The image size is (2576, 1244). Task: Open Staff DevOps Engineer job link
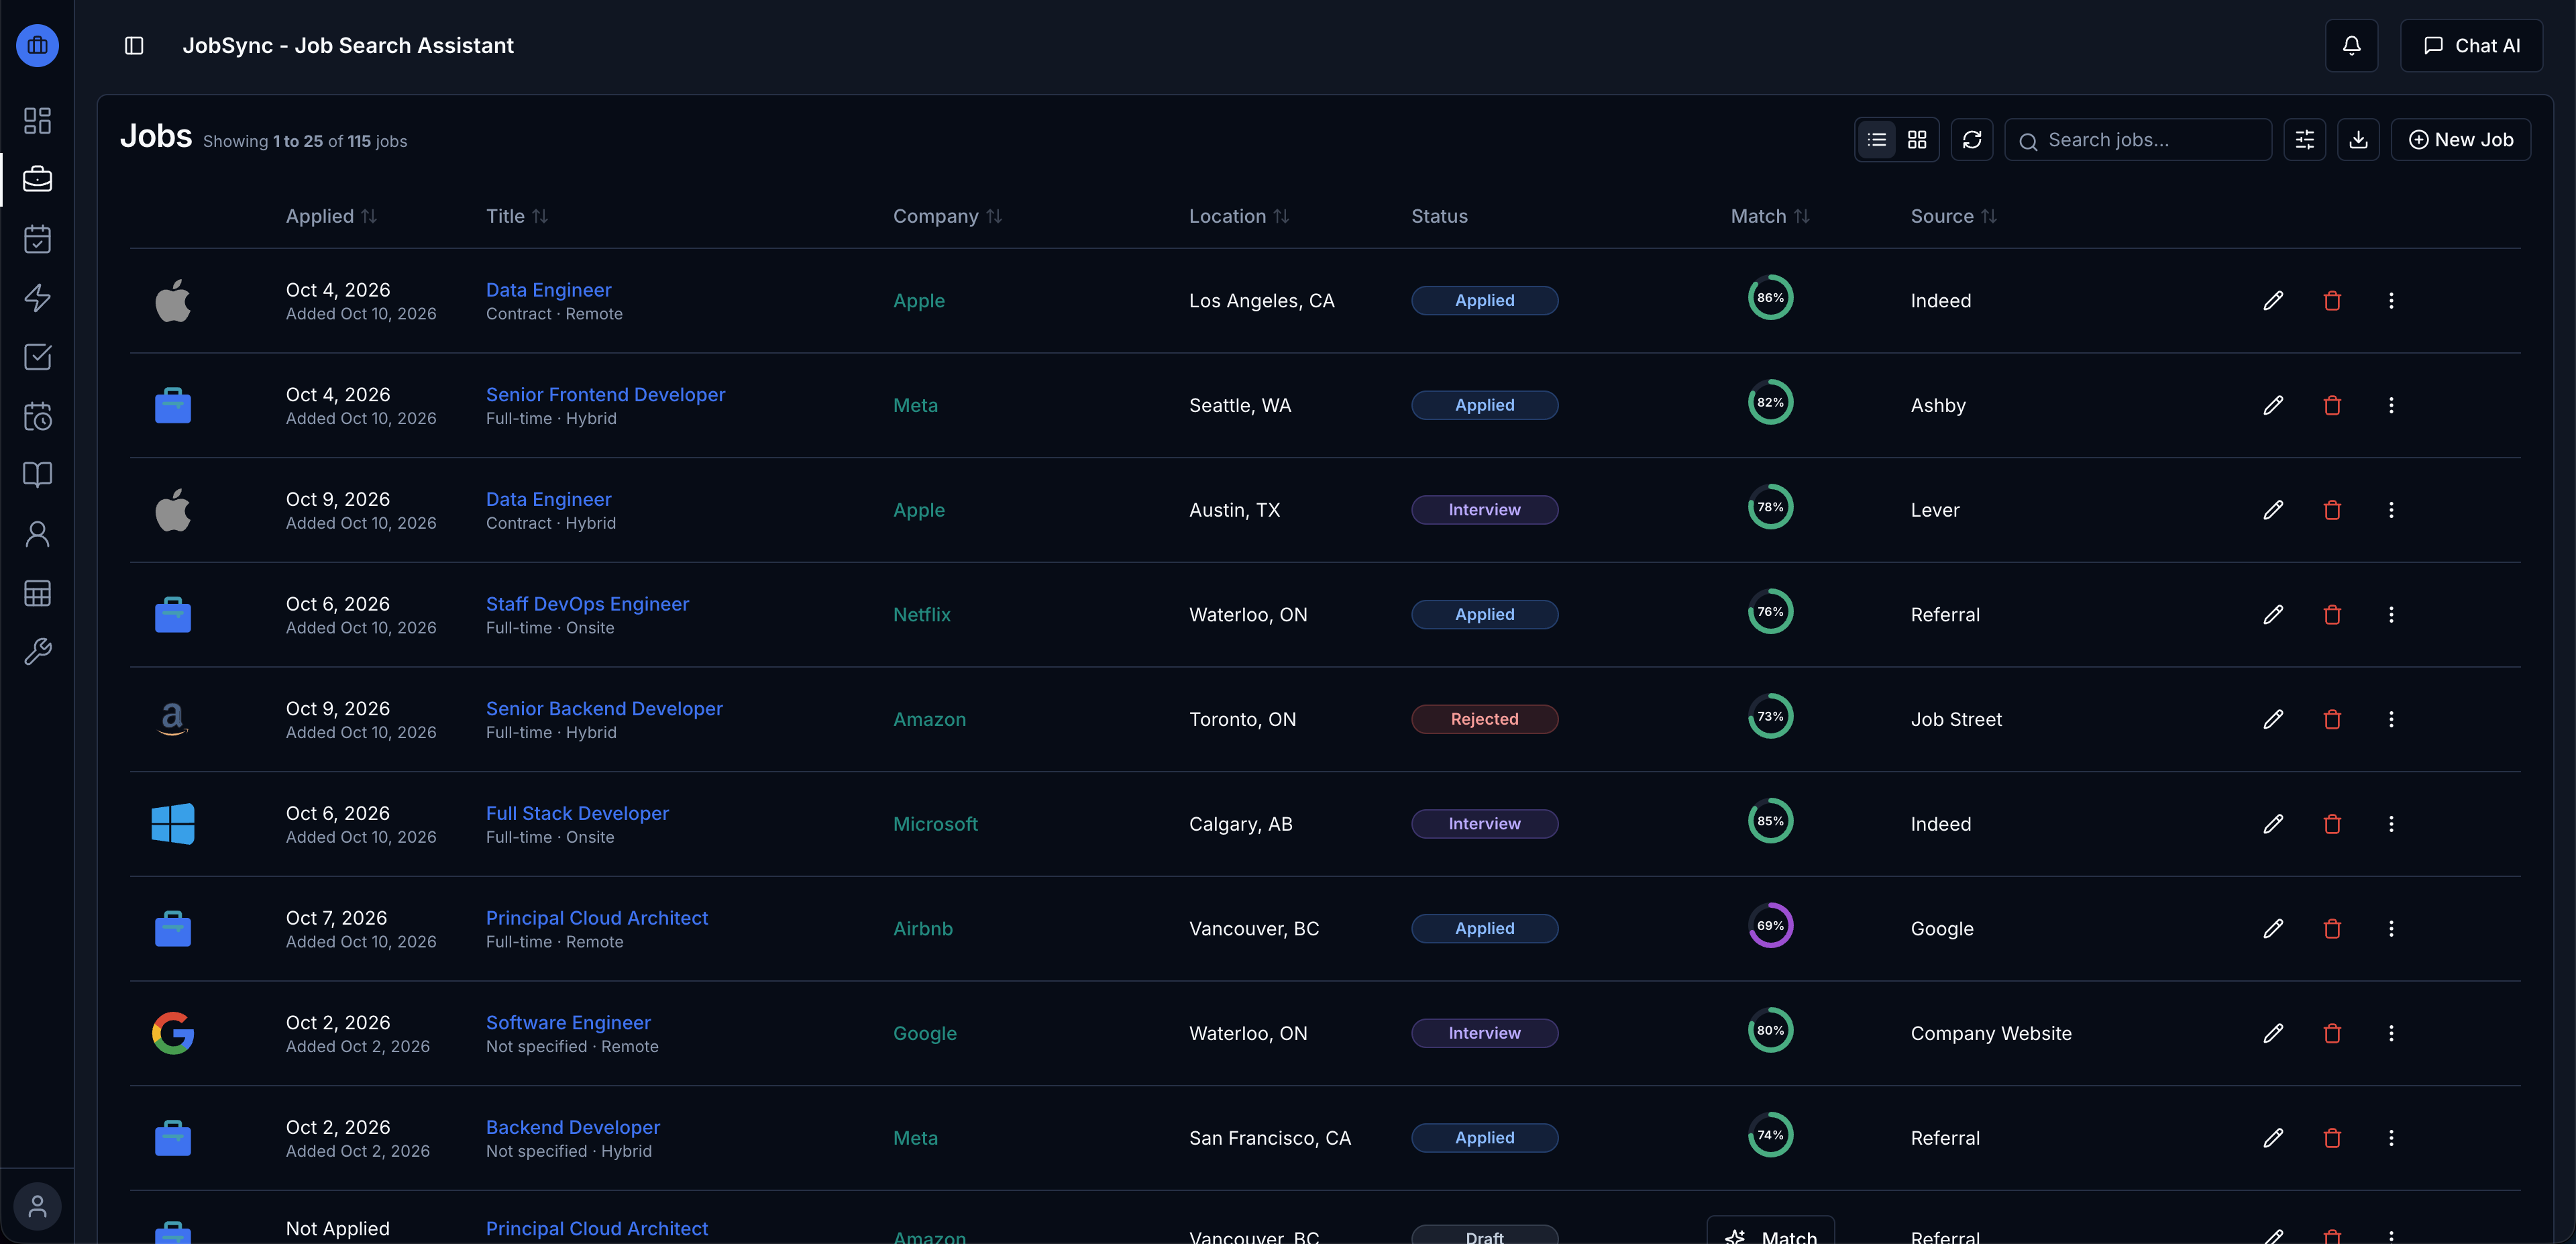click(x=587, y=604)
